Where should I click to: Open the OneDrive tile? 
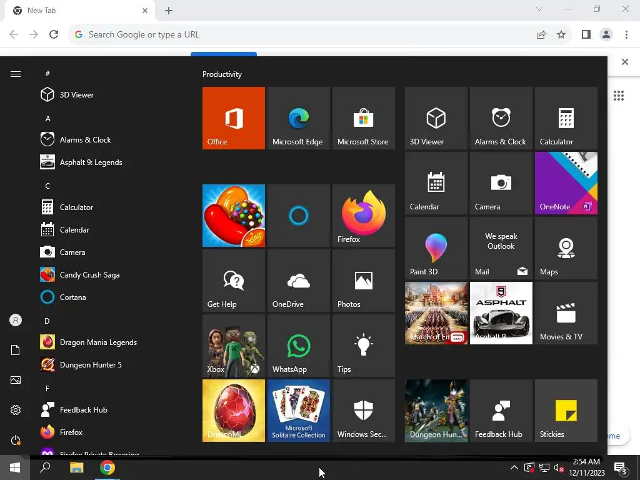[x=298, y=281]
